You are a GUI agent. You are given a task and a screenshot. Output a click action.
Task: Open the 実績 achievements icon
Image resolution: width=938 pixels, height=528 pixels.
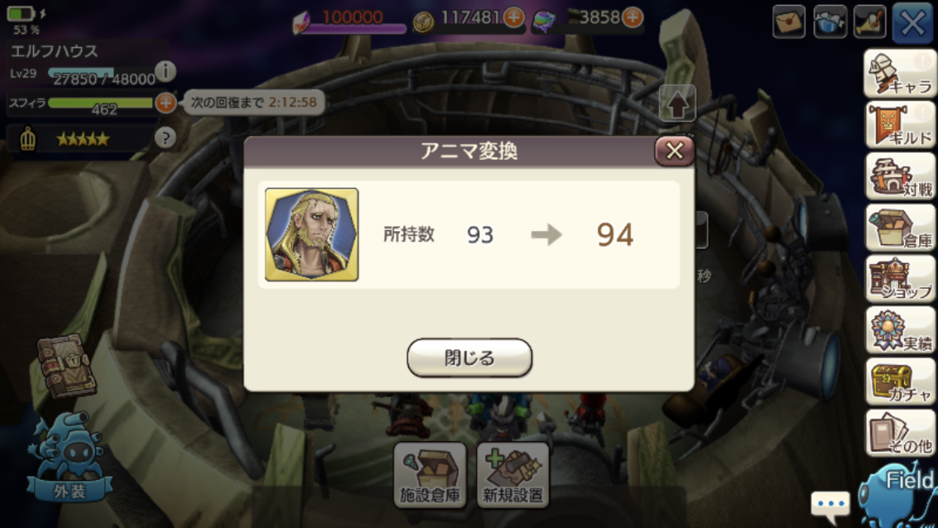pyautogui.click(x=900, y=331)
